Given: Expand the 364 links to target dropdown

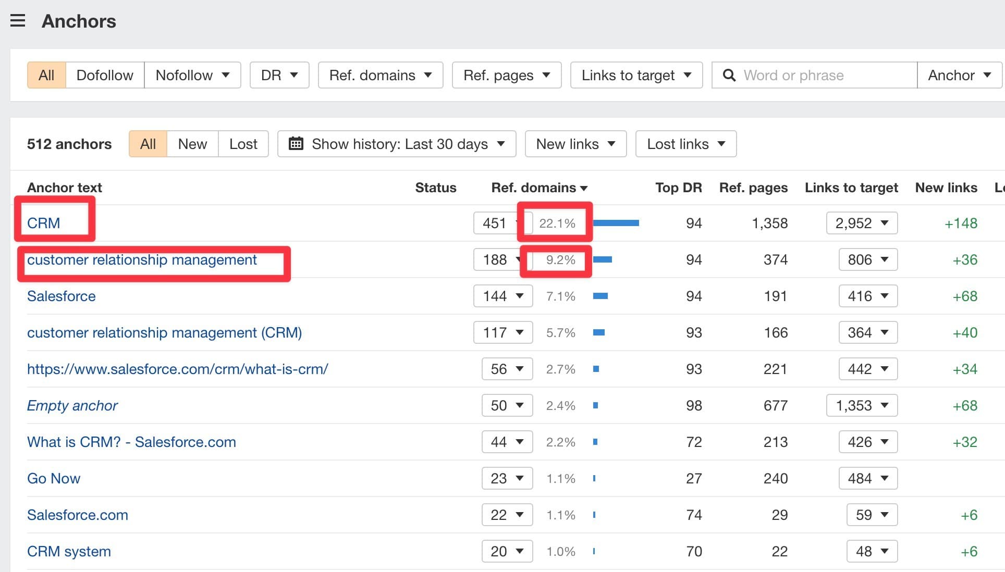Looking at the screenshot, I should pos(868,332).
